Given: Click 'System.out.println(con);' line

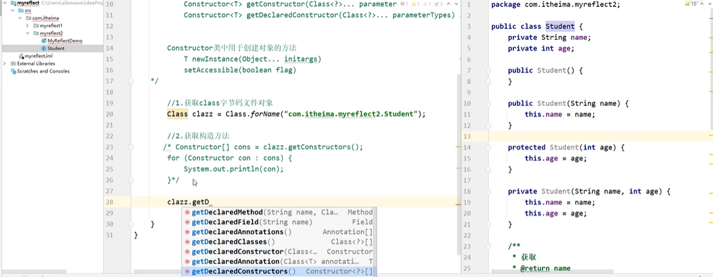Looking at the screenshot, I should [x=234, y=169].
